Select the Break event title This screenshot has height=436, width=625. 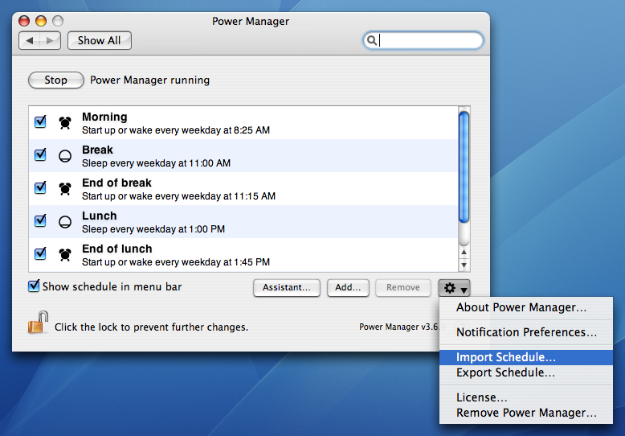[x=97, y=150]
